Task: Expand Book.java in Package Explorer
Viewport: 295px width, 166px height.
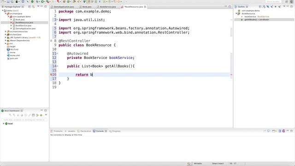Action: [x=11, y=19]
